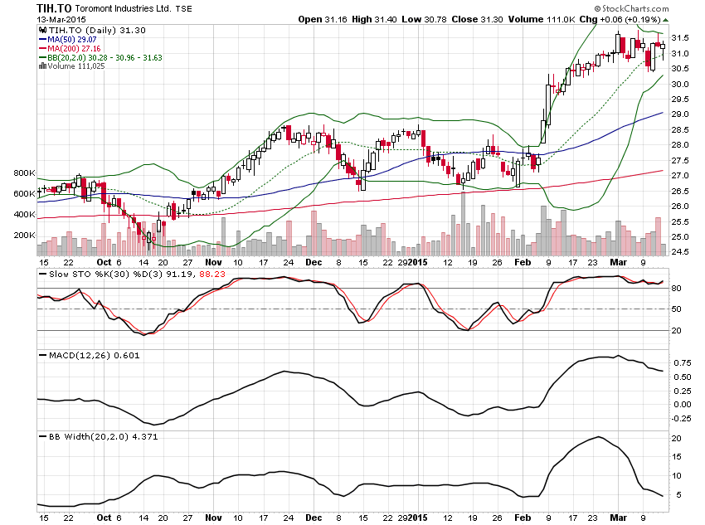Click the Open 31.16 value
The image size is (705, 525).
click(x=323, y=19)
